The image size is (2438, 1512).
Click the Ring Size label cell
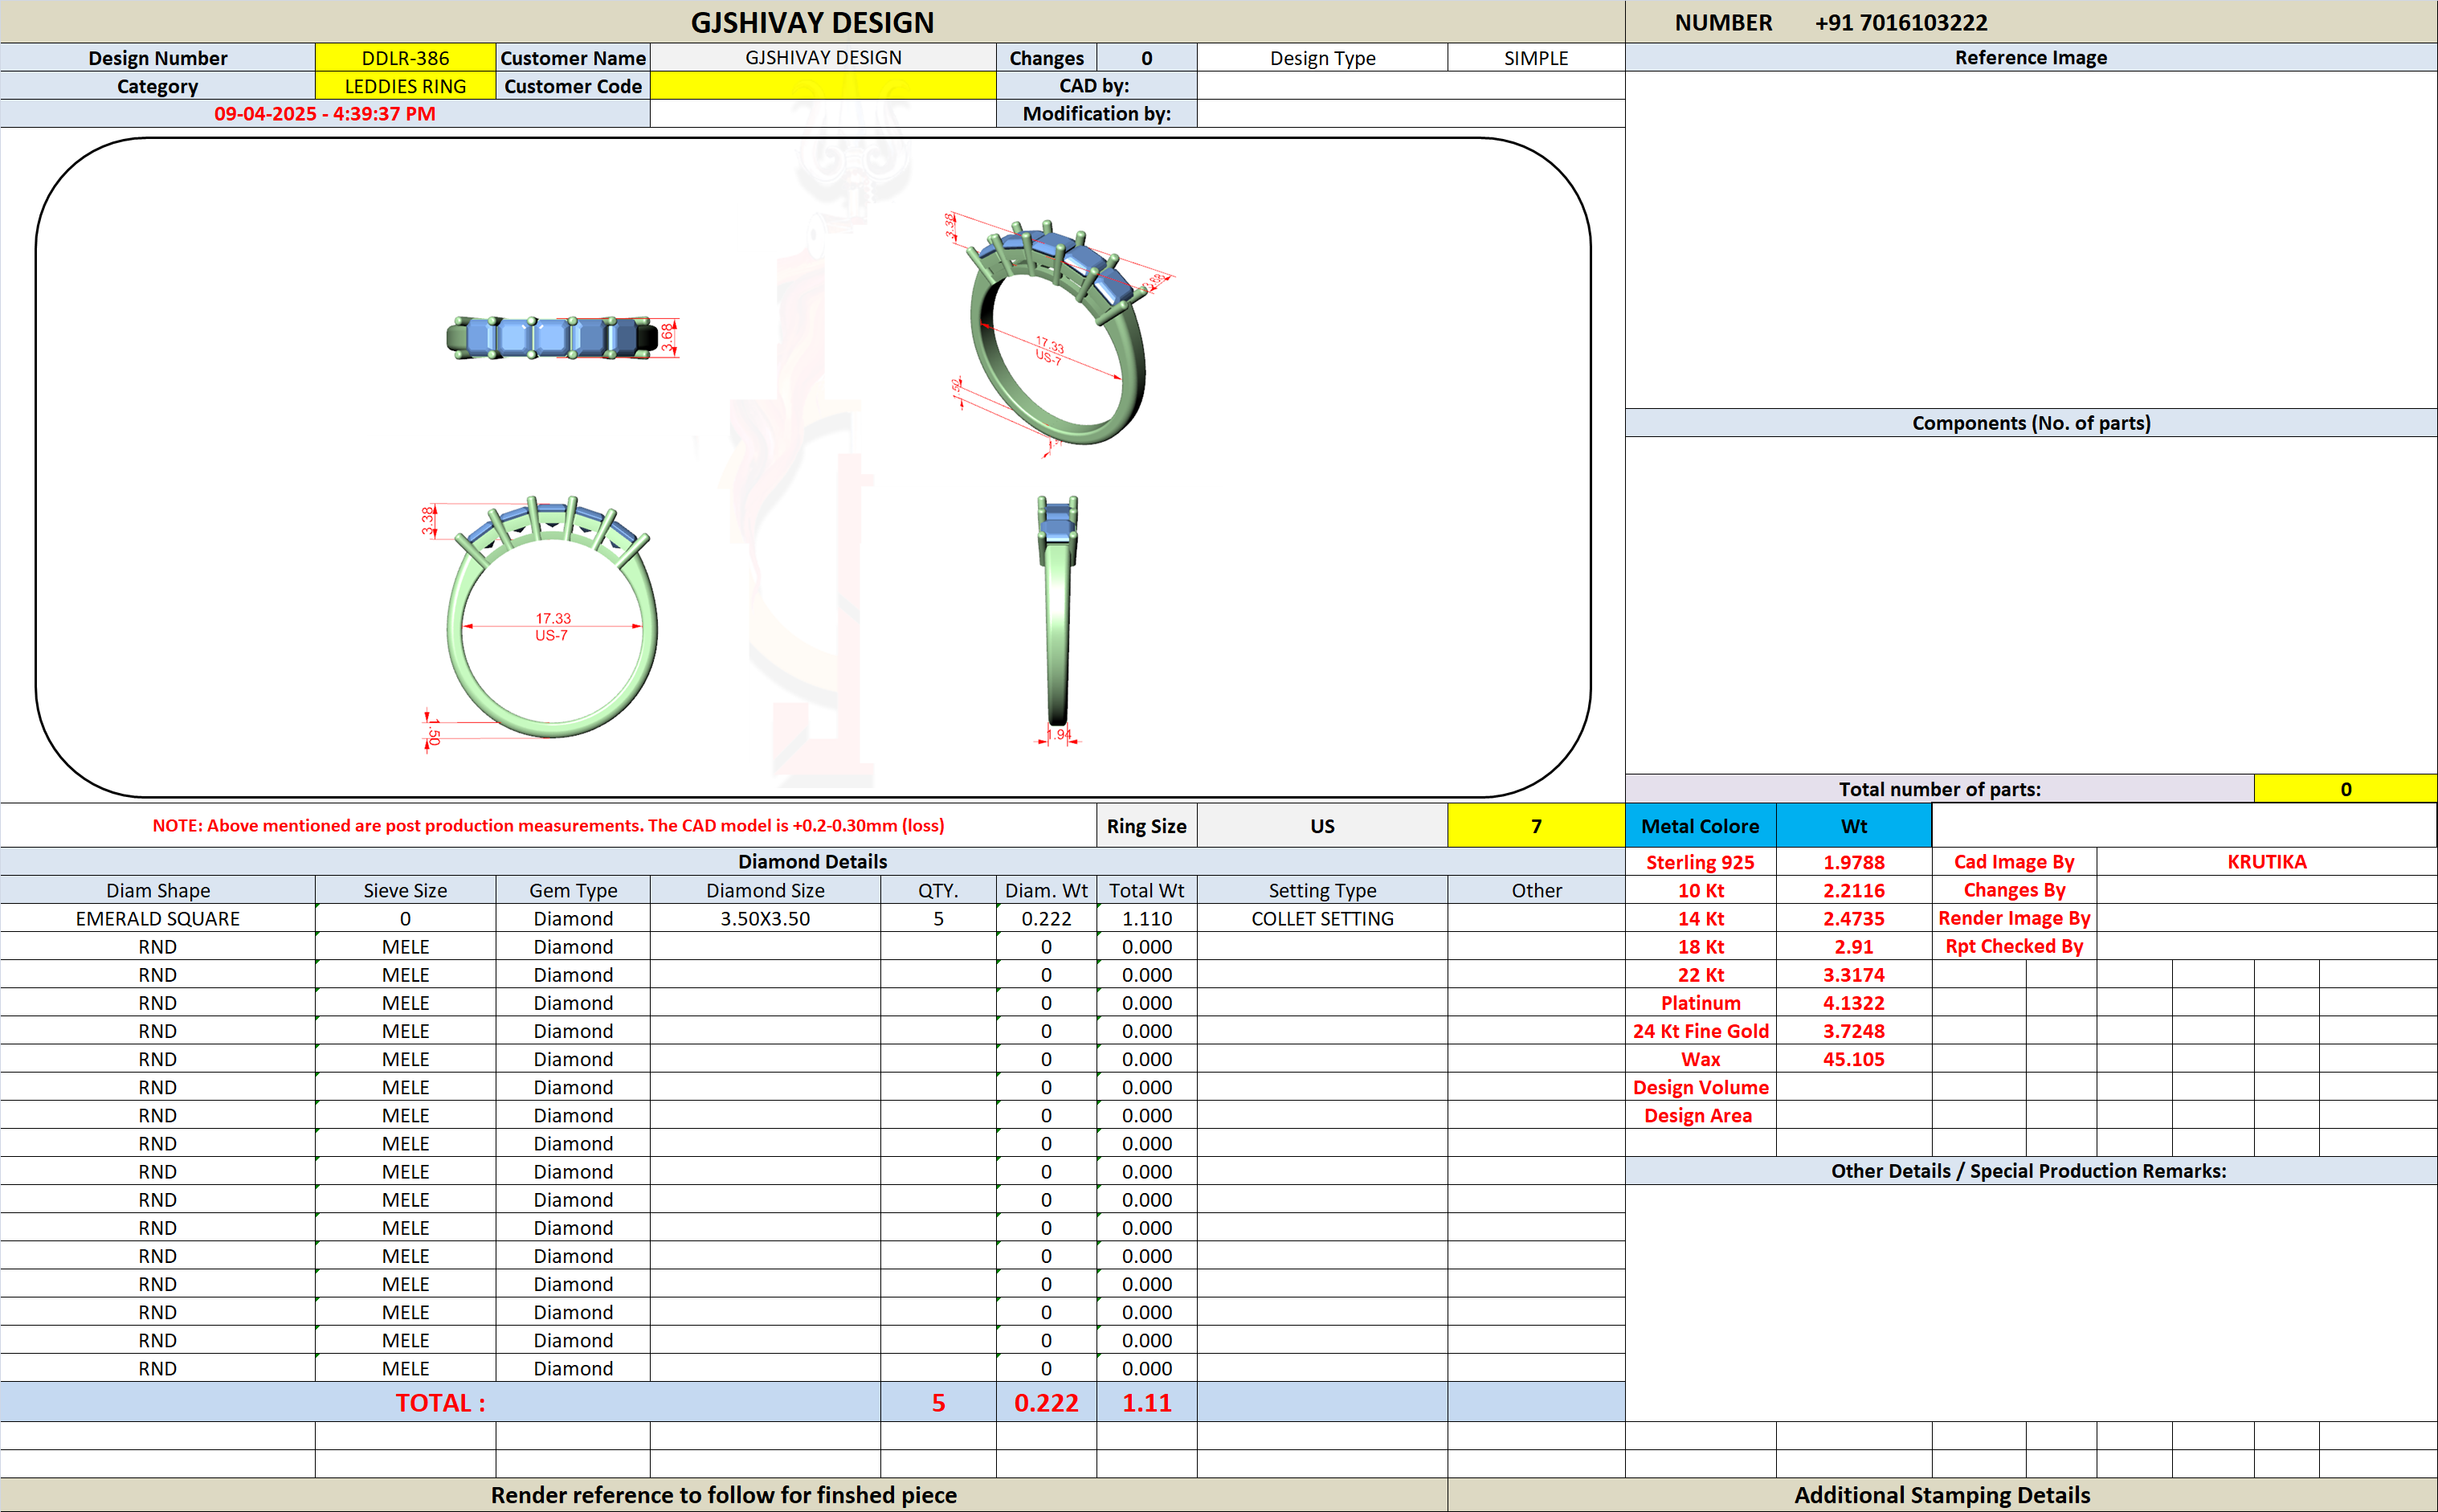pos(1146,826)
